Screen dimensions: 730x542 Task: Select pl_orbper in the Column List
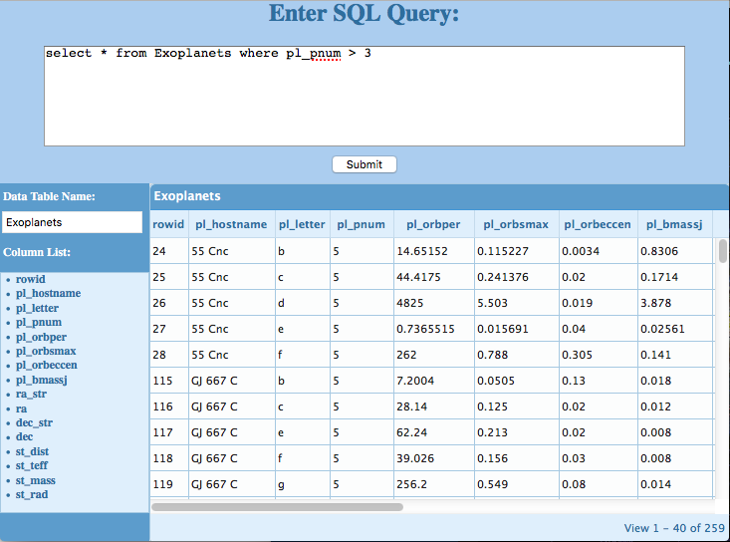click(x=41, y=337)
